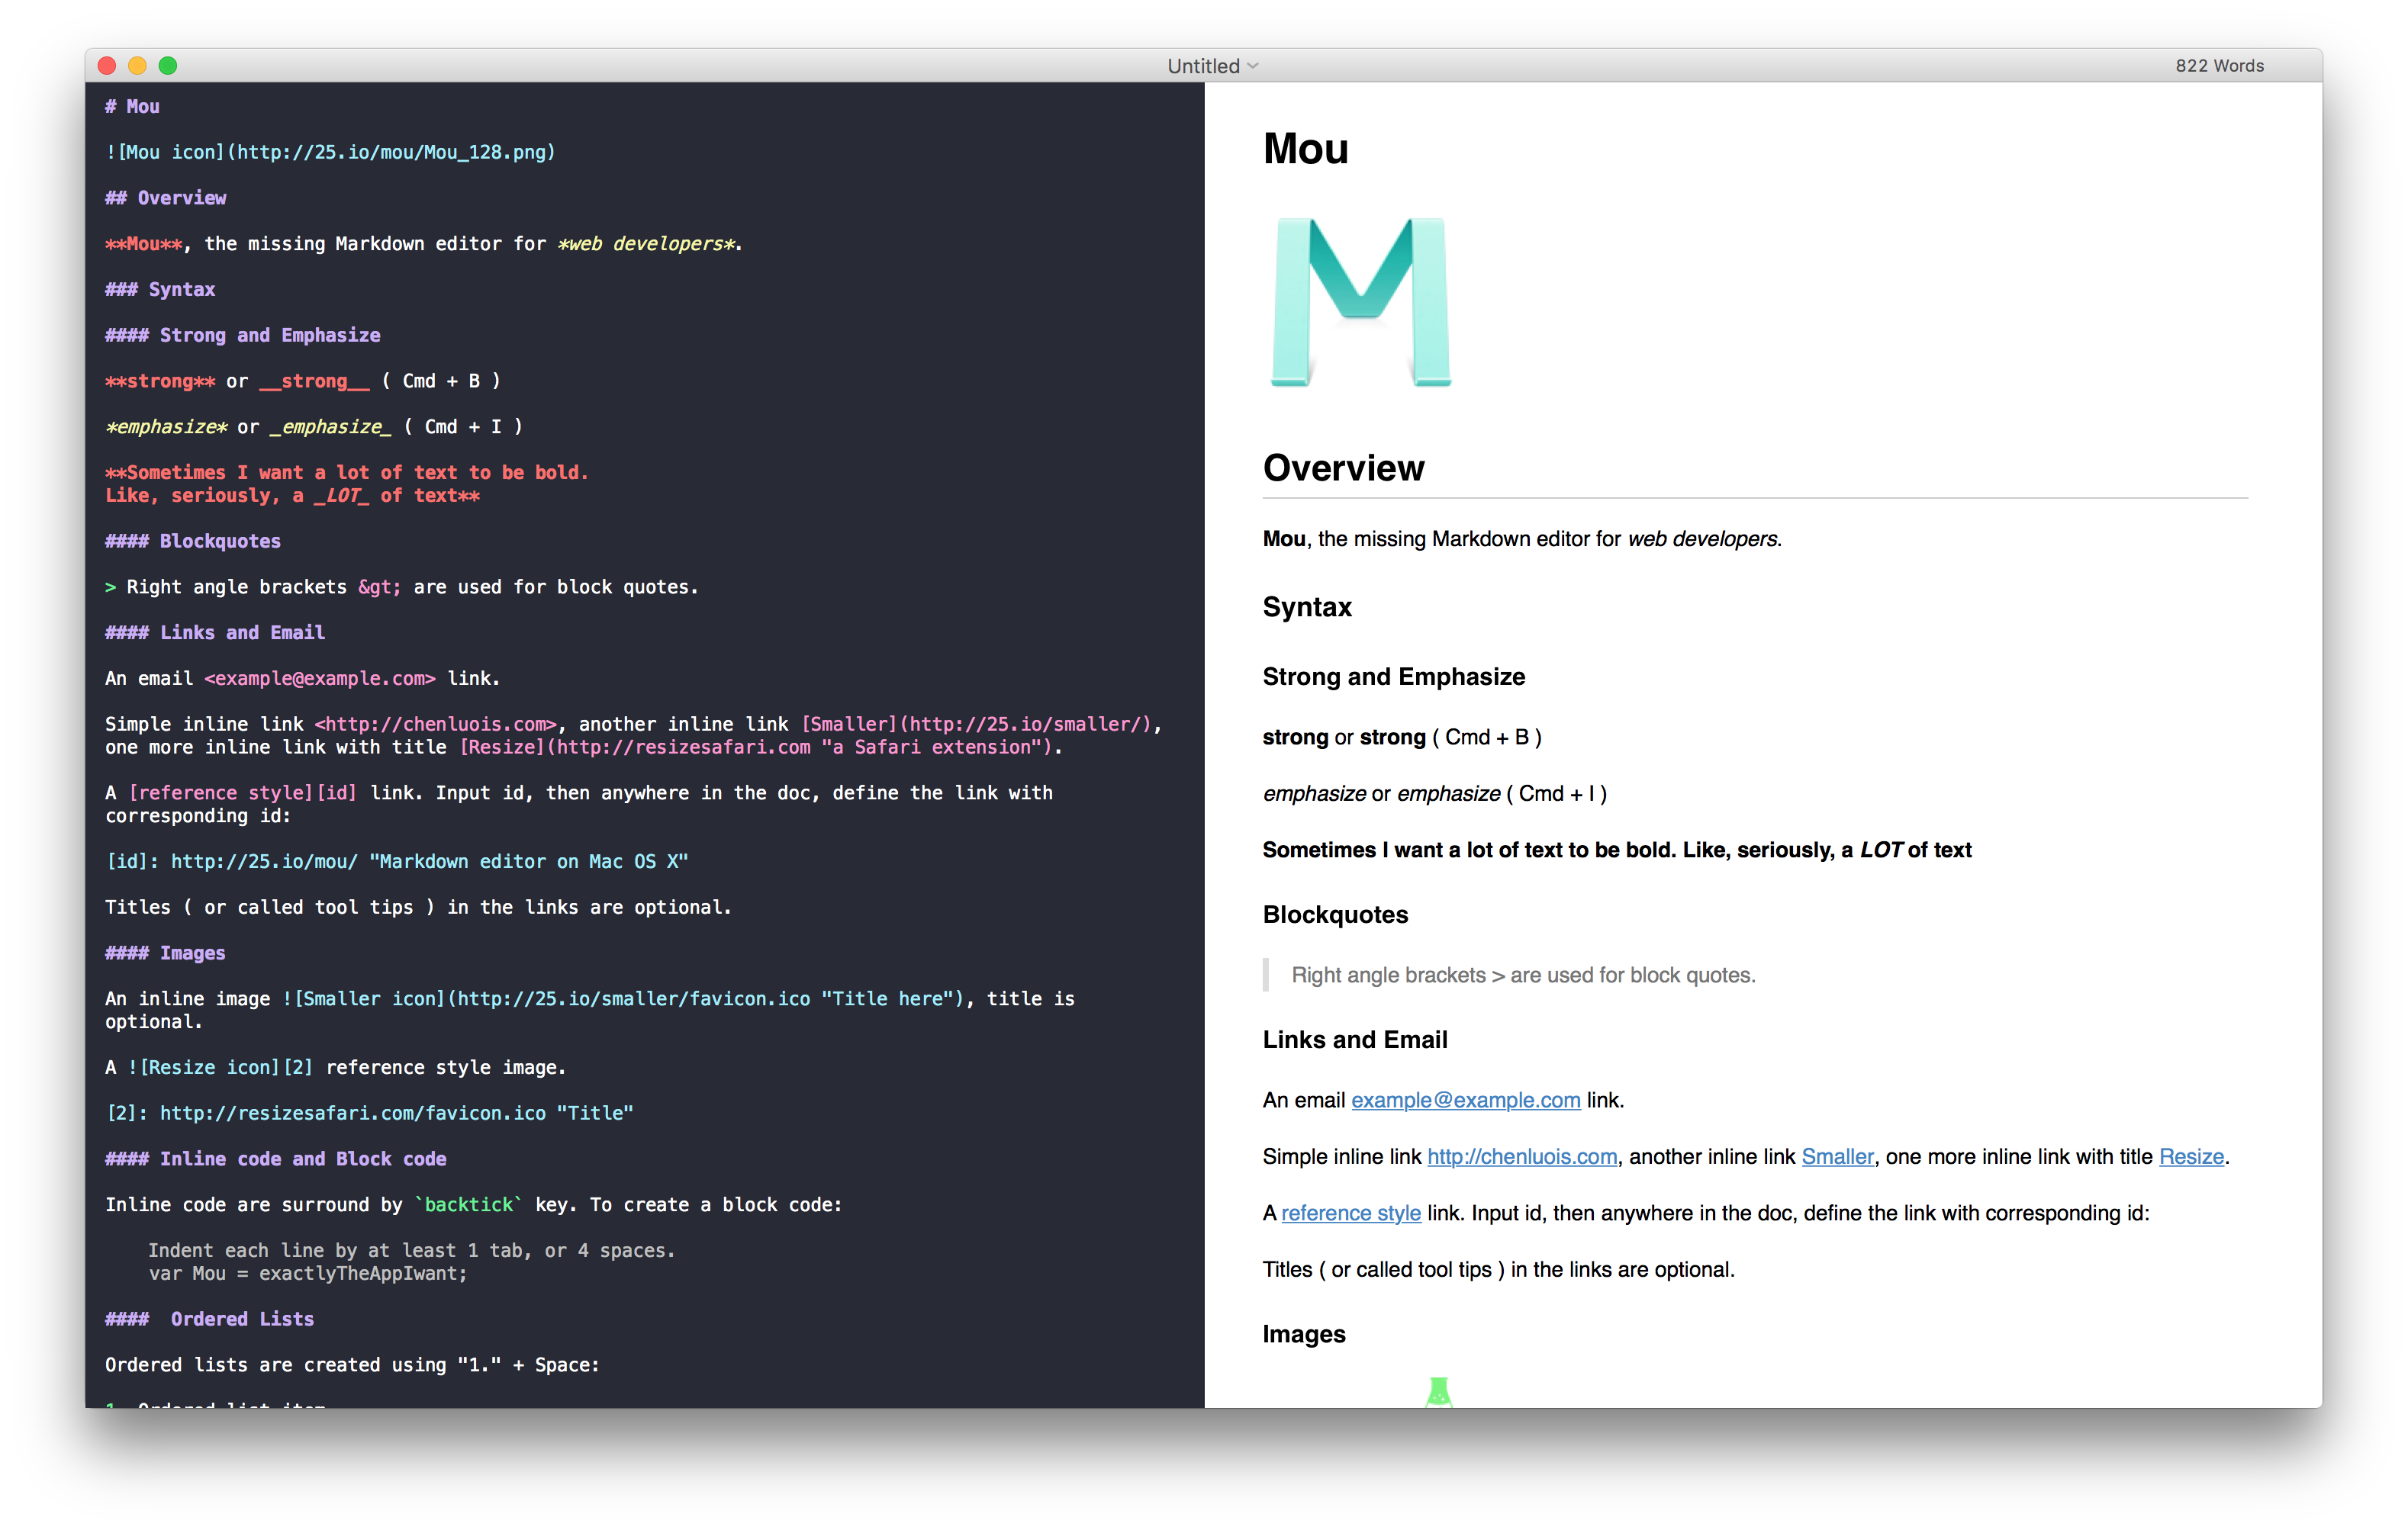Click the Overview heading in preview pane
2408x1530 pixels.
coord(1343,469)
